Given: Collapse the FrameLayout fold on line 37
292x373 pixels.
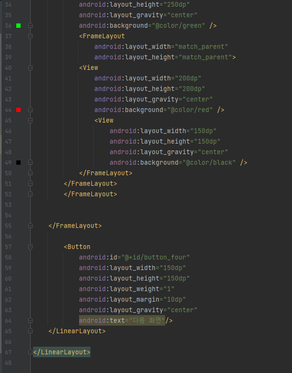Looking at the screenshot, I should [30, 36].
